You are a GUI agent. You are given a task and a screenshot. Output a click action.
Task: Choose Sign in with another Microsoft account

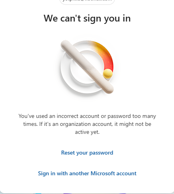tap(87, 173)
